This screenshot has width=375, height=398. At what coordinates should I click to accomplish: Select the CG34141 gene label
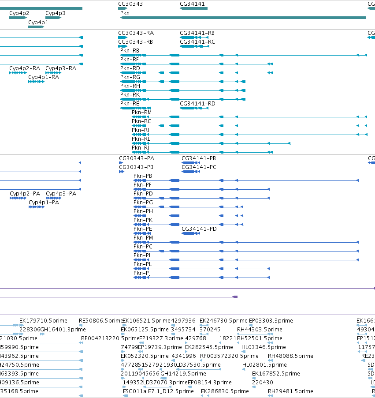tap(192, 4)
